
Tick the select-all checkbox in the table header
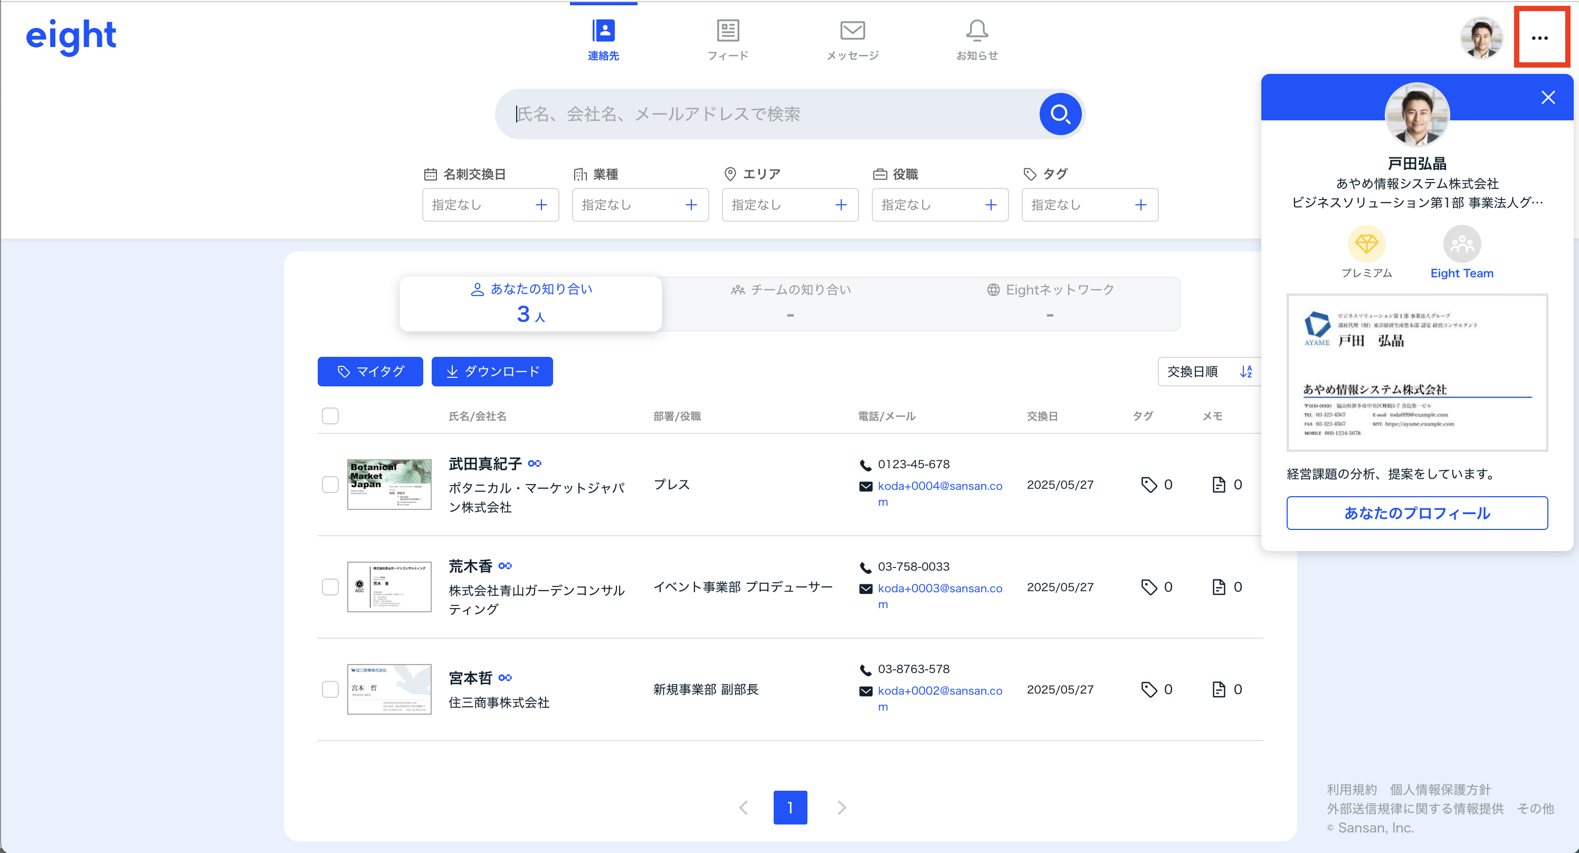[330, 416]
